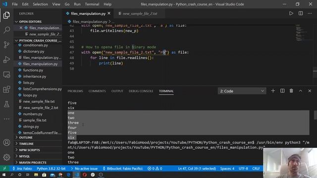Switch to the new_sample_file_2.txt editor tab
The height and width of the screenshot is (178, 317).
pyautogui.click(x=139, y=13)
